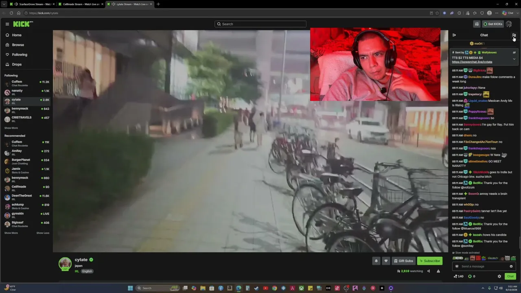Report the stream via warning icon

[438, 271]
